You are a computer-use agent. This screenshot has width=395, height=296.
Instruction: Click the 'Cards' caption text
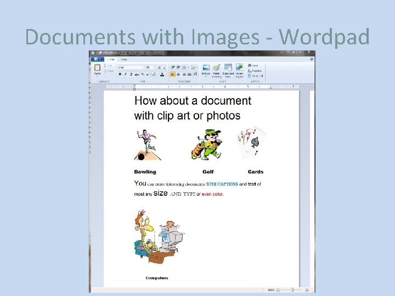point(256,172)
